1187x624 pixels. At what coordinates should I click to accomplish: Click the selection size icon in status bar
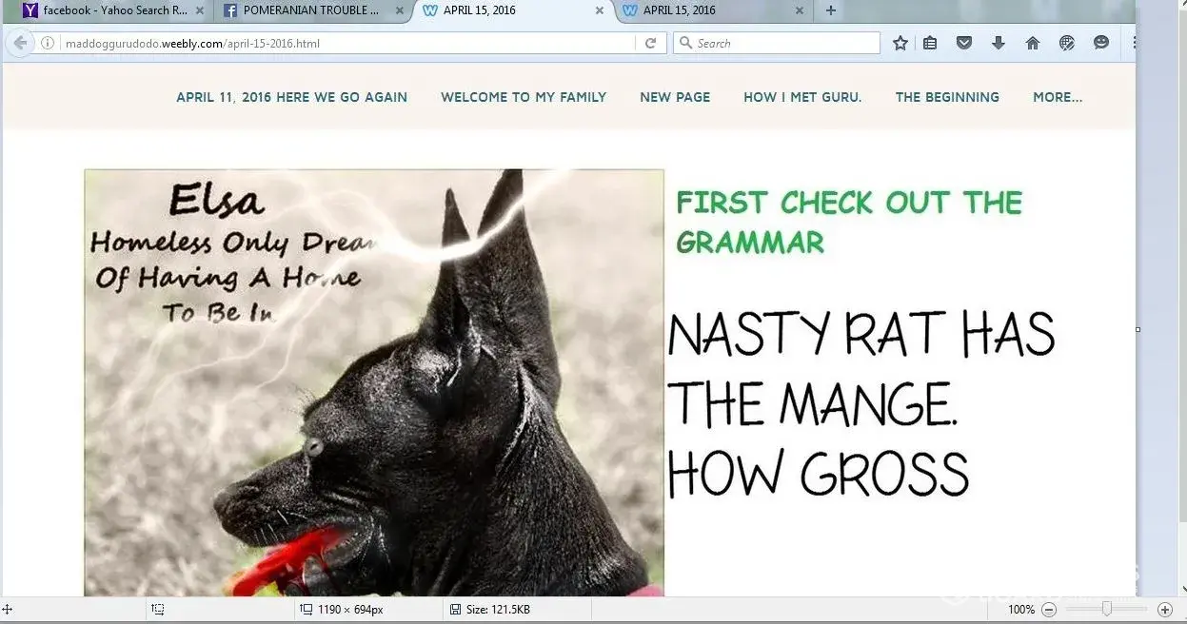pyautogui.click(x=158, y=609)
